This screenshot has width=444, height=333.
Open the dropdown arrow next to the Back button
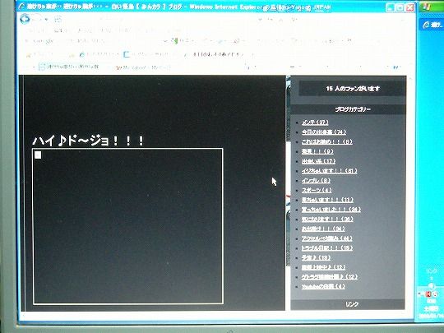tap(46, 20)
